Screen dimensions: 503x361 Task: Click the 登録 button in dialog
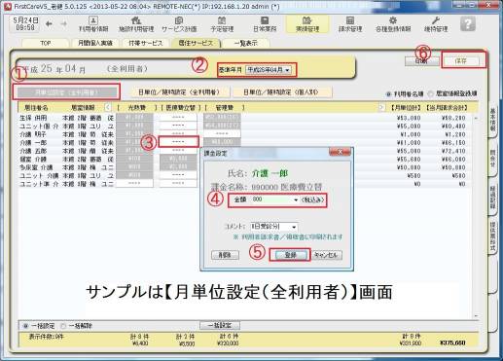(290, 255)
